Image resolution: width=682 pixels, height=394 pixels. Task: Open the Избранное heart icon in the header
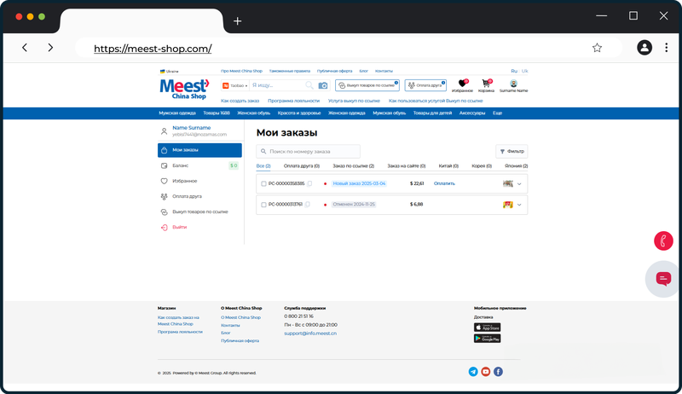pyautogui.click(x=462, y=83)
